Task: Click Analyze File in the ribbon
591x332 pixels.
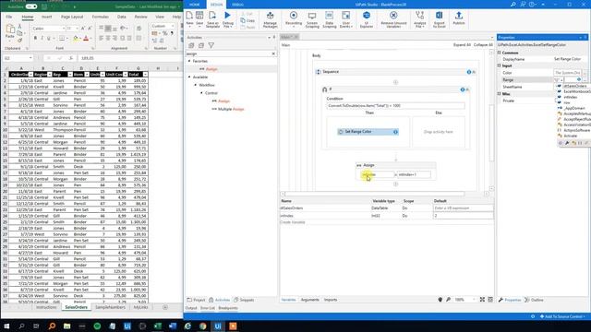Action: [x=419, y=18]
